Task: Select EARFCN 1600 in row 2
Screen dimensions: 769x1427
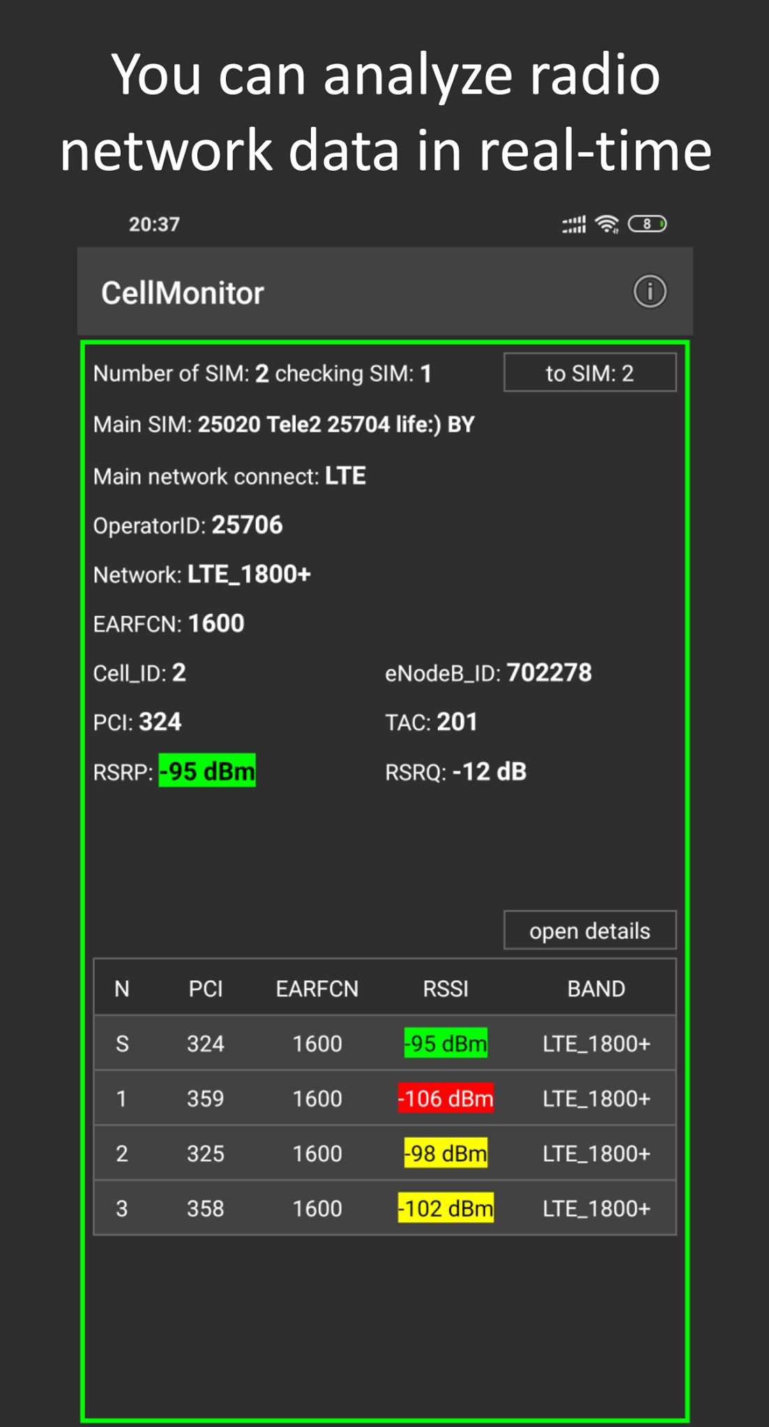Action: point(317,1153)
